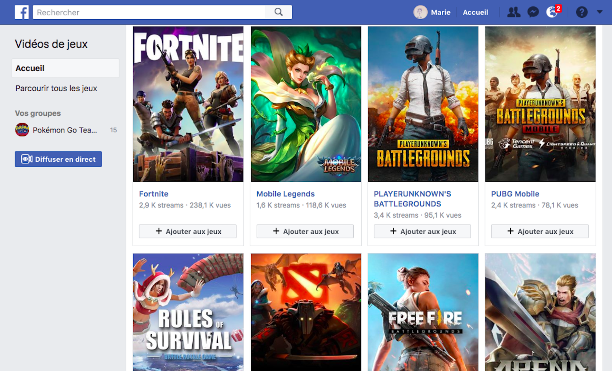Open the Dota 2 cover thumbnail

pyautogui.click(x=306, y=312)
